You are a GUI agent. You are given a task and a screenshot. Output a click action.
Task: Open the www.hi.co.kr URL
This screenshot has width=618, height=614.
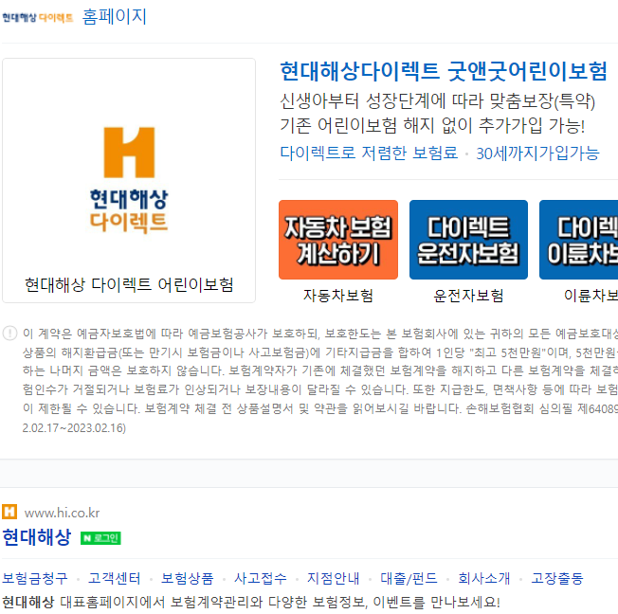click(x=62, y=513)
